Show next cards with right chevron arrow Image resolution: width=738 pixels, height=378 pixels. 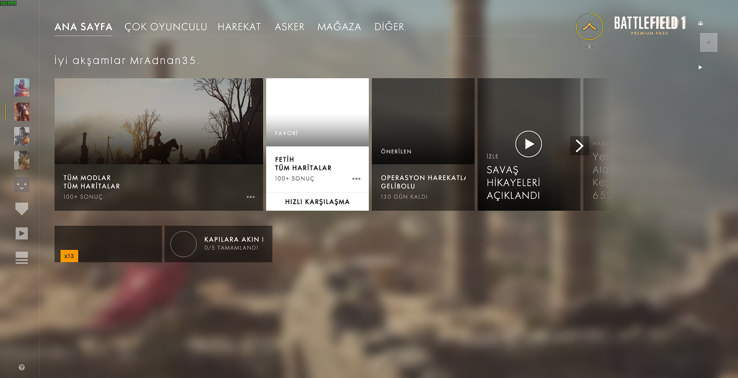[x=580, y=146]
